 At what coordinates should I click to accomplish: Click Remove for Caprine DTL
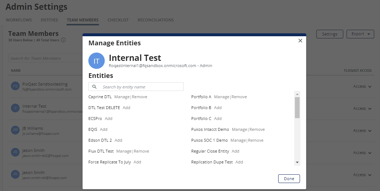139,97
